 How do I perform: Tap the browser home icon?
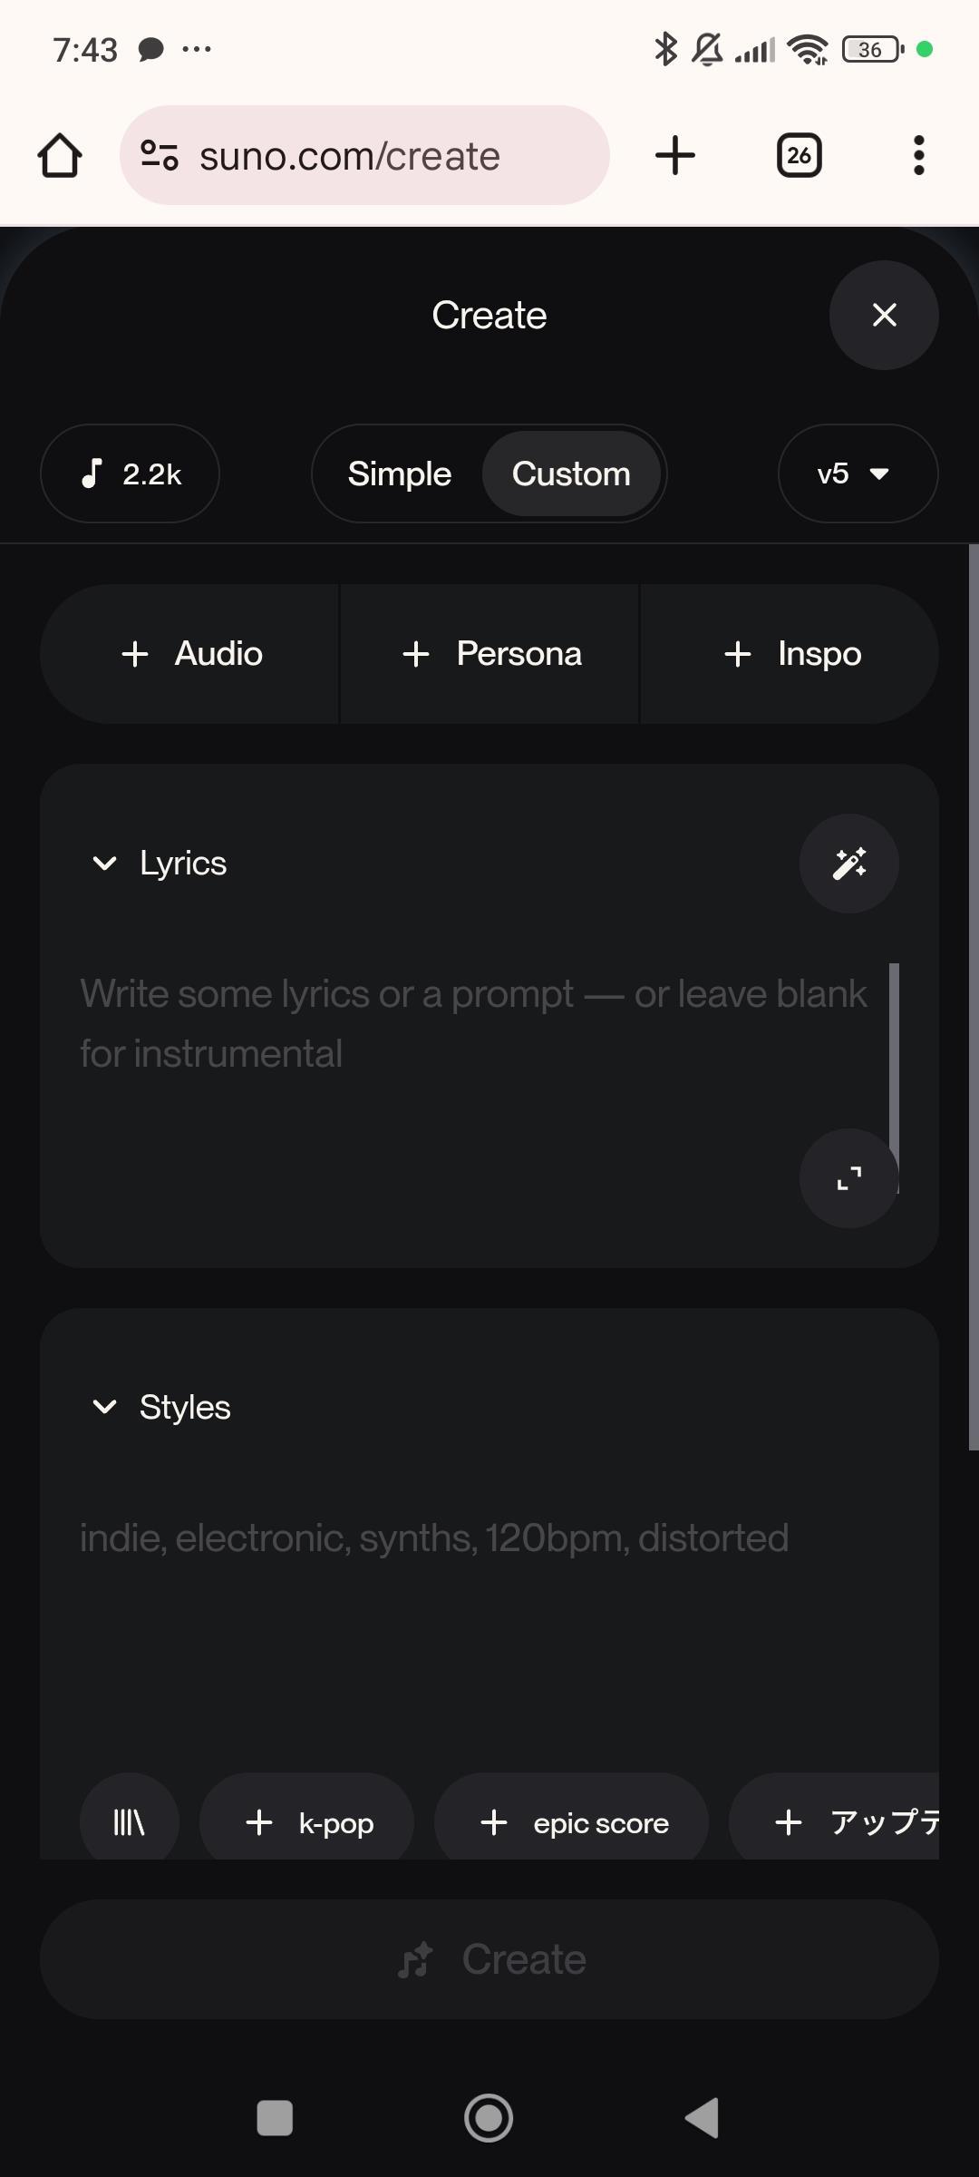60,155
